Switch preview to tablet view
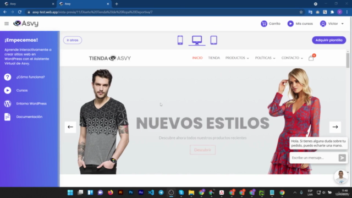The width and height of the screenshot is (352, 198). [x=214, y=40]
